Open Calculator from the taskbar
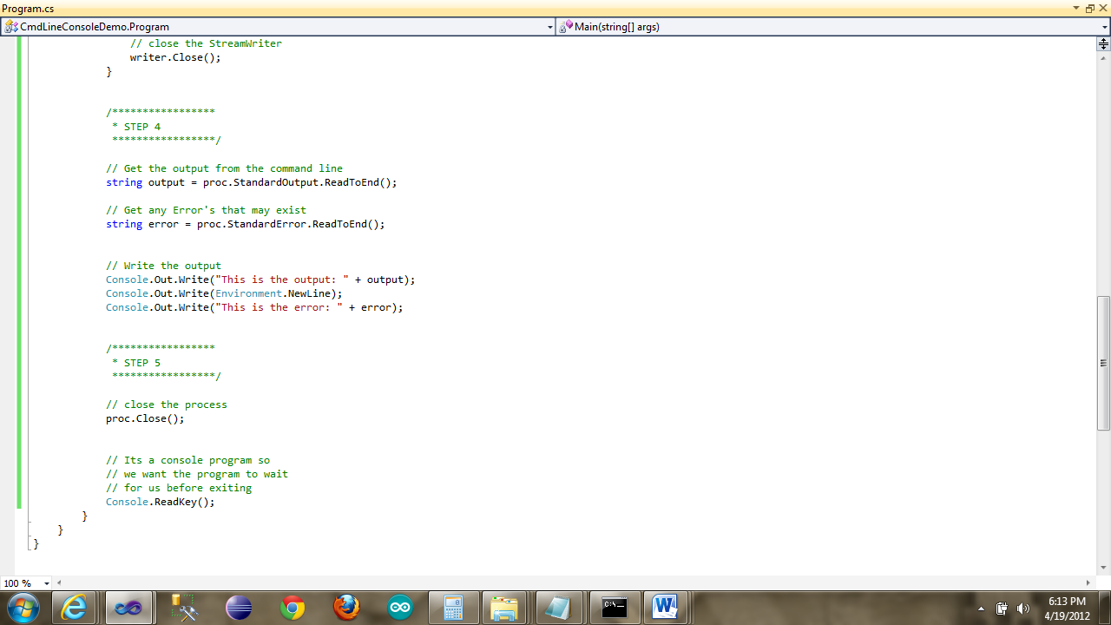 click(454, 608)
